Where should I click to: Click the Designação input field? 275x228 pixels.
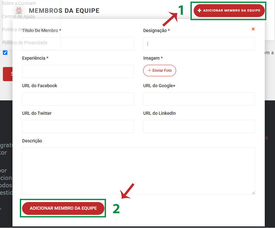coord(198,44)
